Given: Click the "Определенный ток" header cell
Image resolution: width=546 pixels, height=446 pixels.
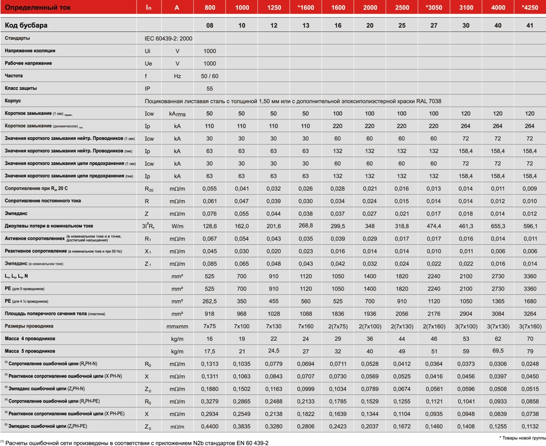Looking at the screenshot, I should tap(38, 7).
